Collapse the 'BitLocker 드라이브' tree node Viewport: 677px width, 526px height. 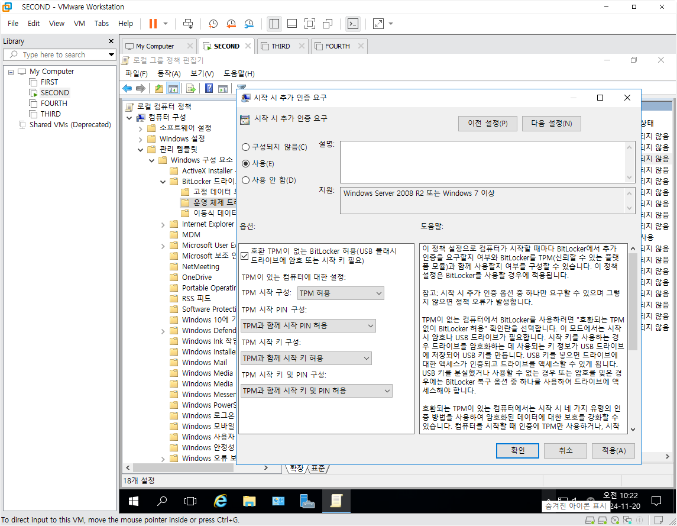tap(163, 182)
